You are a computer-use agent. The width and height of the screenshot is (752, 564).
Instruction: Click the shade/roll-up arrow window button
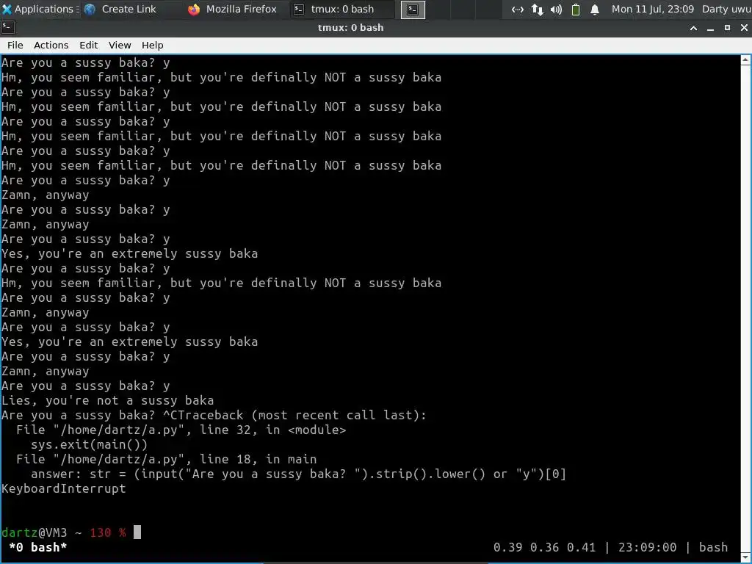(693, 28)
